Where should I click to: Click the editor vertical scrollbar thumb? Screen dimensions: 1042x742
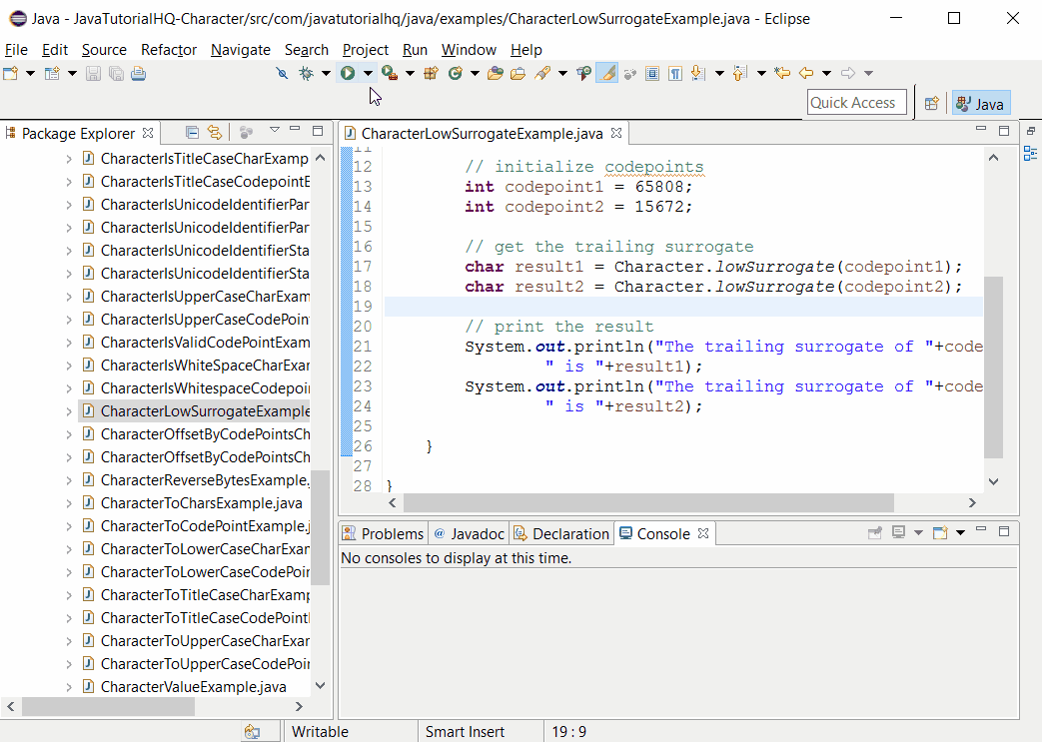click(x=993, y=368)
